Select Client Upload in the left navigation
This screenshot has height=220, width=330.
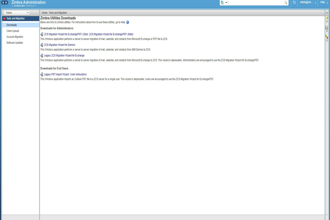pyautogui.click(x=12, y=31)
